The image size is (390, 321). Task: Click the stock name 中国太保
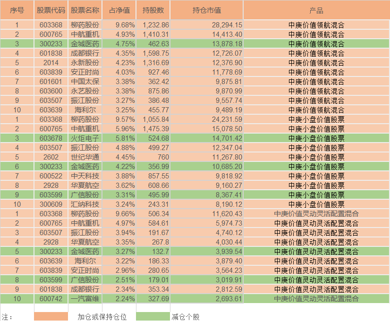coord(85,82)
